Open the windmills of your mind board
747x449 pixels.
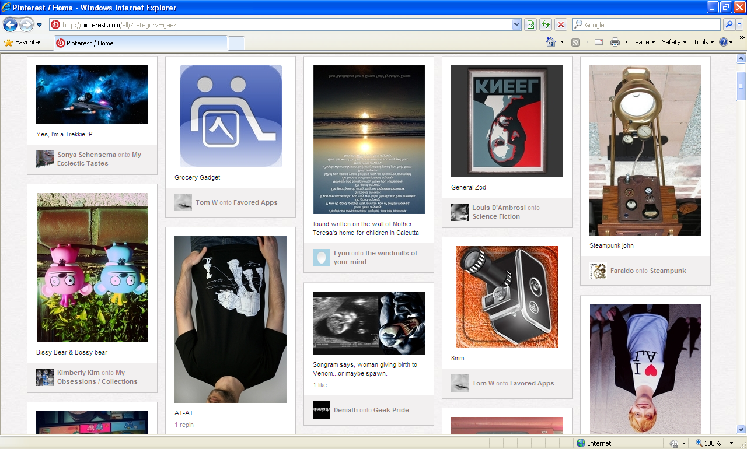376,258
